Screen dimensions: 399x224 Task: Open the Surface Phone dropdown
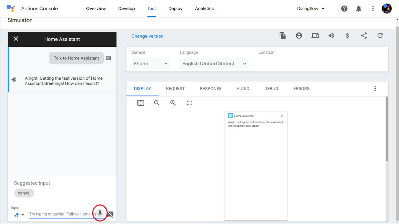(x=151, y=63)
